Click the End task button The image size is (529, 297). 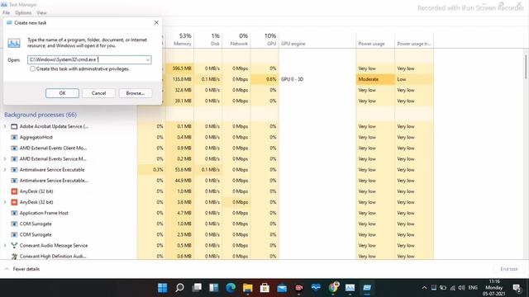click(509, 269)
